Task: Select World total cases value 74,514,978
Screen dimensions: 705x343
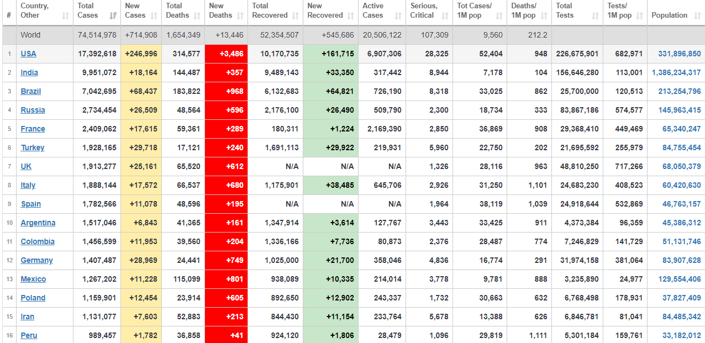Action: point(97,35)
